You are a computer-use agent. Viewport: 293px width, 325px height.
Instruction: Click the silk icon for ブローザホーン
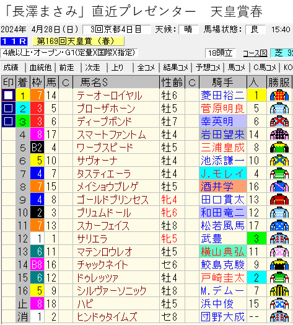point(279,109)
